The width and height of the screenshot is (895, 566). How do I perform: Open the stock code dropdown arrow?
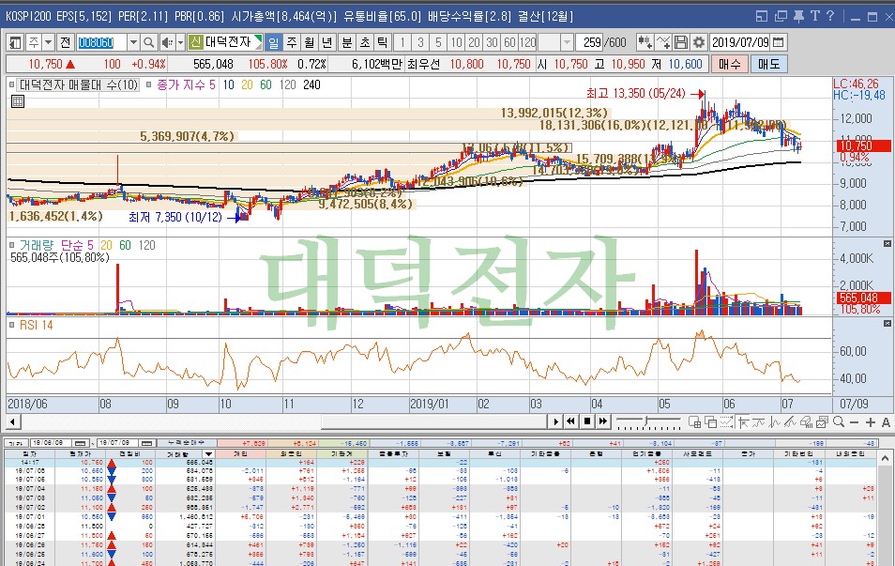[133, 42]
